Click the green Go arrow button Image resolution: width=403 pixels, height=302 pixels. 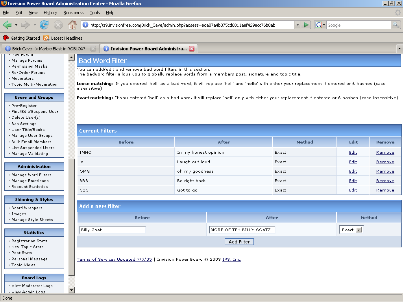point(306,25)
